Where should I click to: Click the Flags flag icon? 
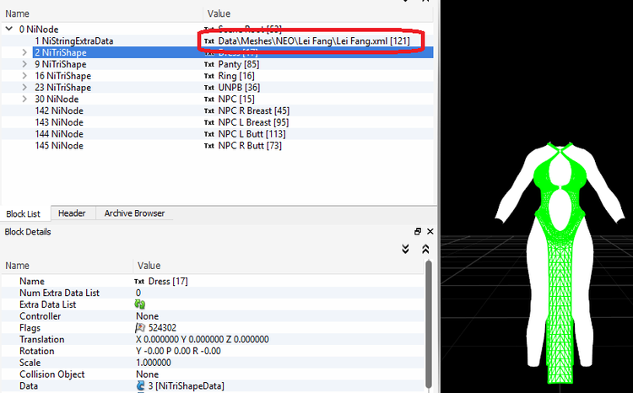(139, 327)
